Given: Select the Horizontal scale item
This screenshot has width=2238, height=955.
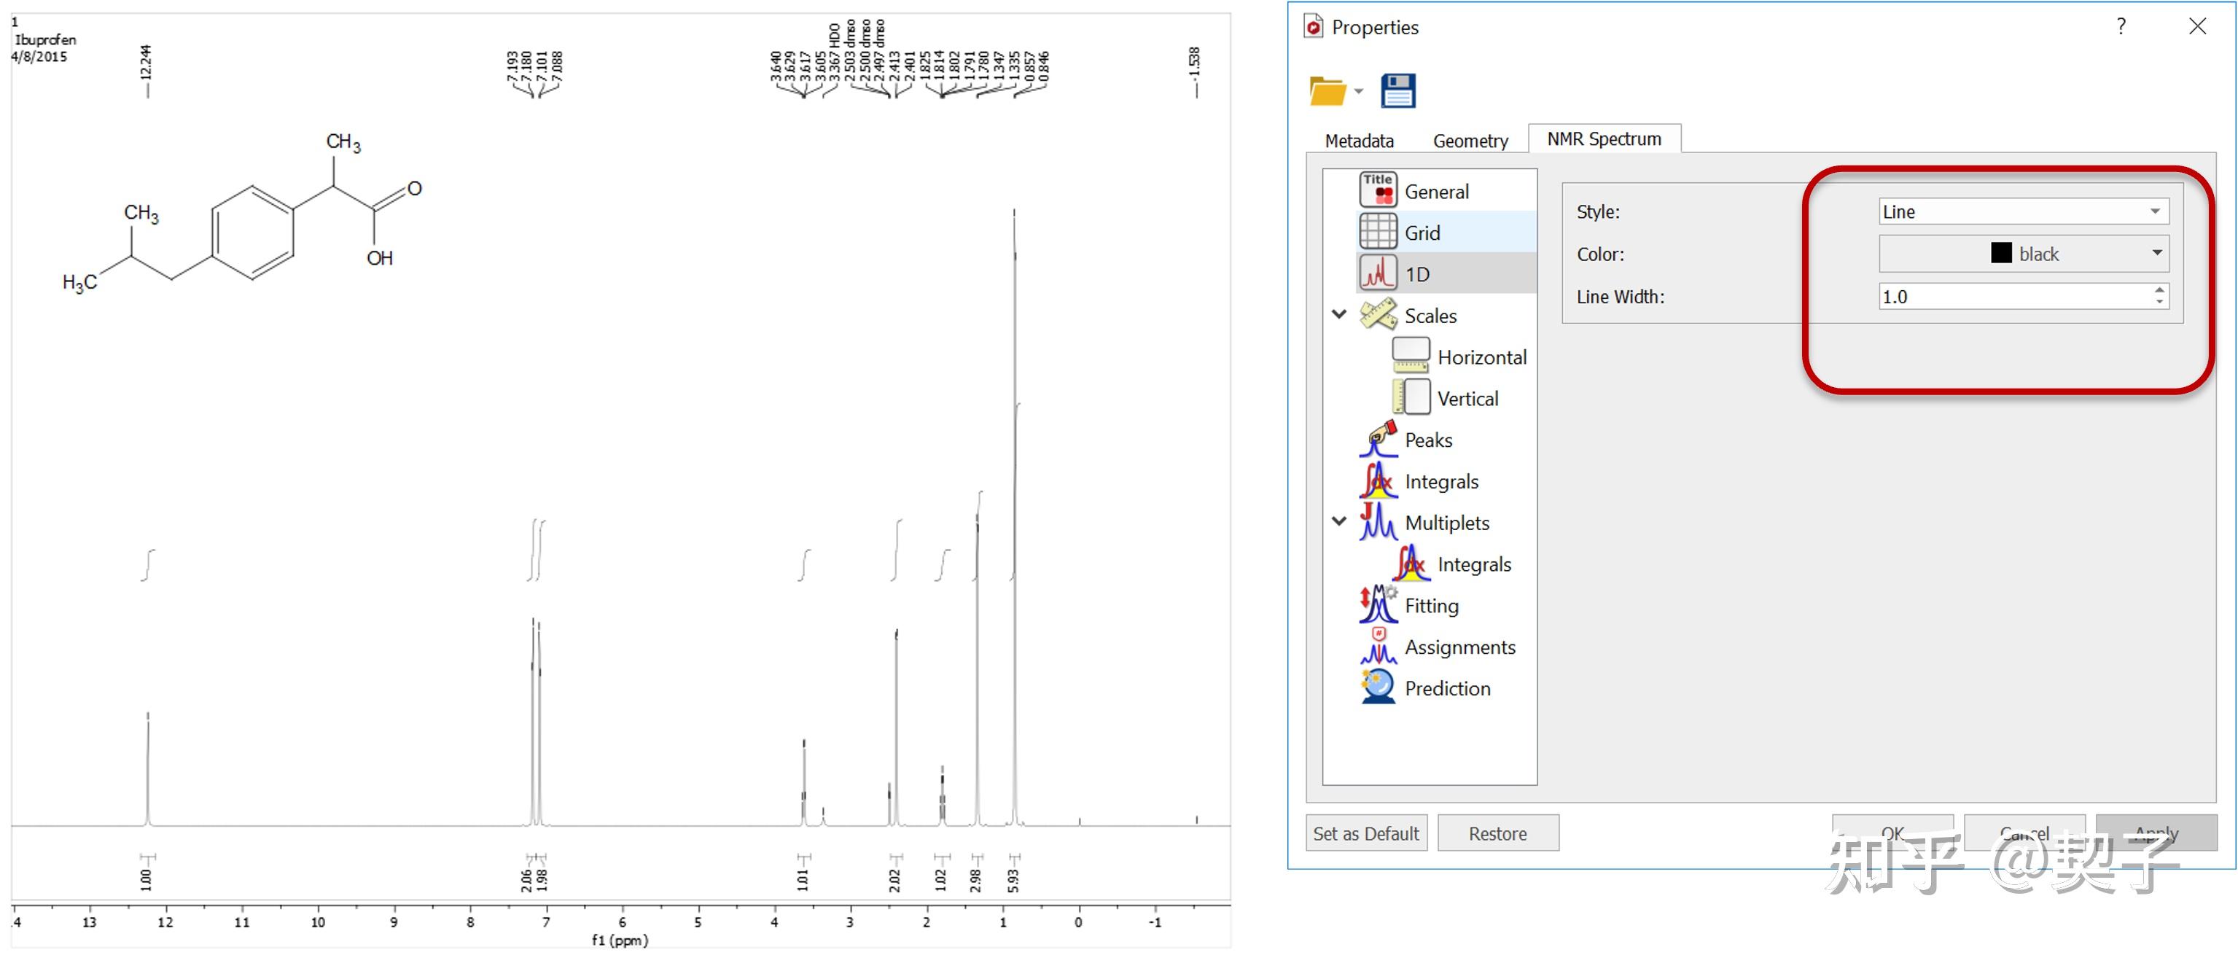Looking at the screenshot, I should pyautogui.click(x=1481, y=357).
